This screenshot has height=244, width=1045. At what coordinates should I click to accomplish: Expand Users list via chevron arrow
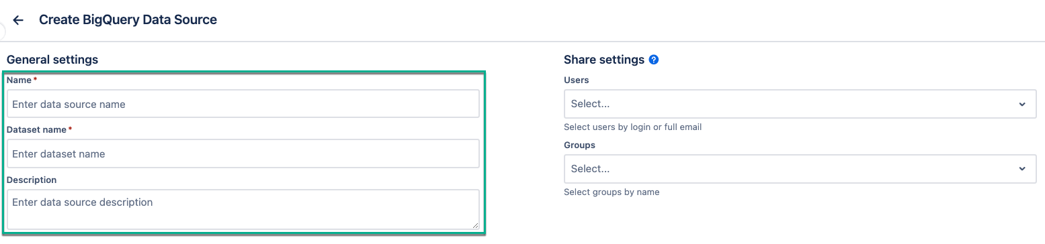[x=1022, y=105]
